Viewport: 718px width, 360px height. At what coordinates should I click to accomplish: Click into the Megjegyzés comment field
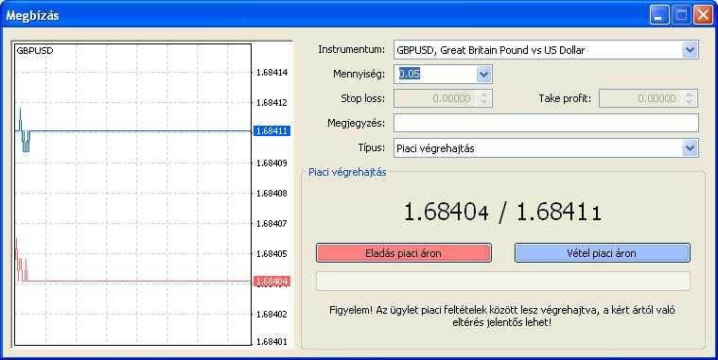pyautogui.click(x=546, y=123)
